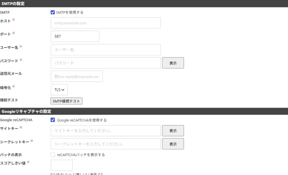Click the SMTPを使用する label text
The height and width of the screenshot is (175, 288).
[70, 12]
